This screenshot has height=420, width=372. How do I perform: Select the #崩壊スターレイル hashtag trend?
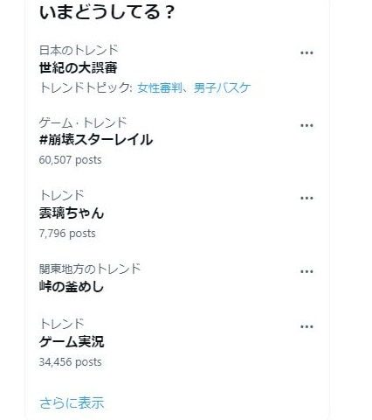pos(96,140)
